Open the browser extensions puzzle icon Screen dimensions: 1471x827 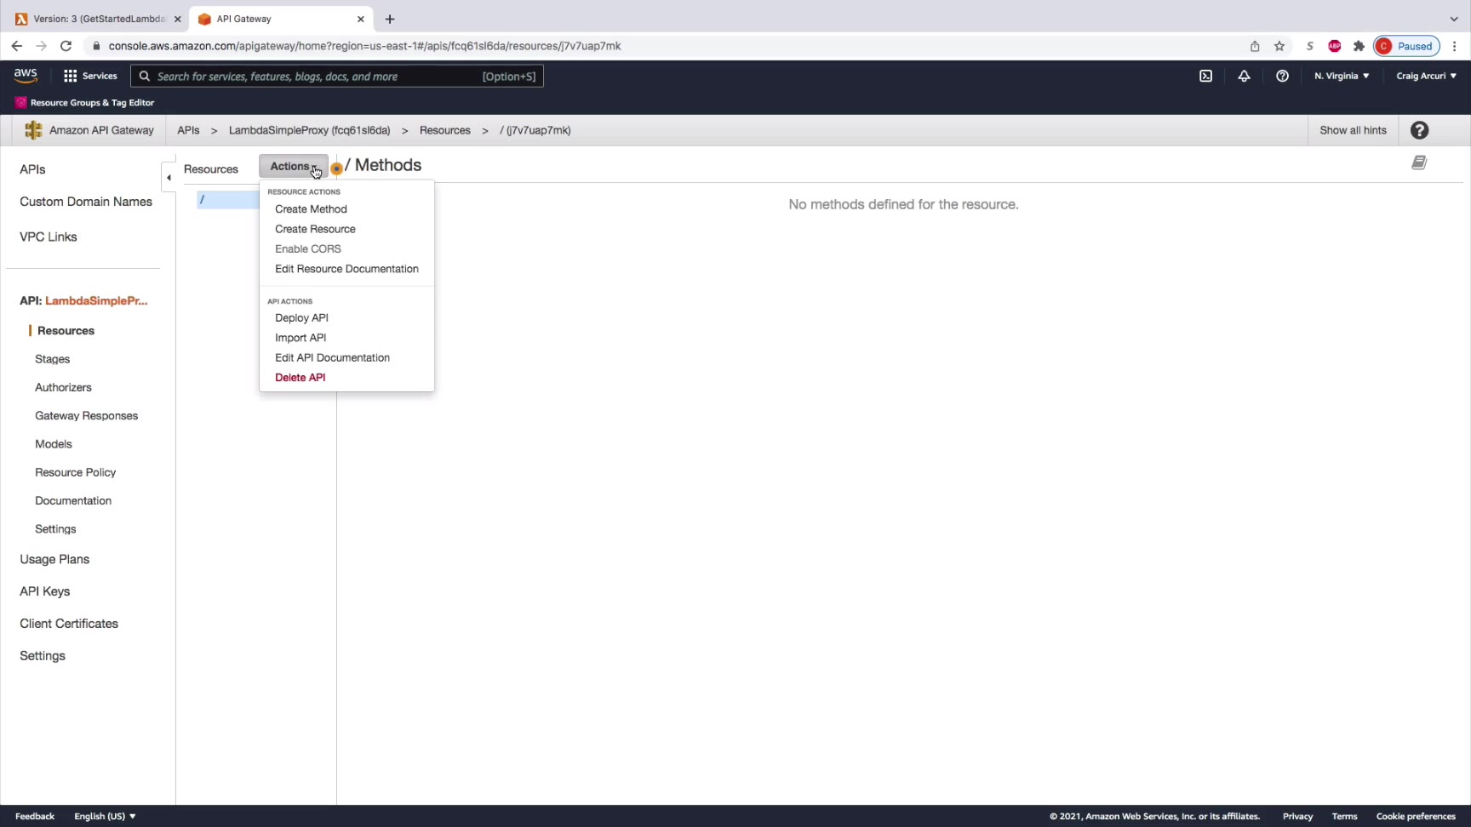1359,46
